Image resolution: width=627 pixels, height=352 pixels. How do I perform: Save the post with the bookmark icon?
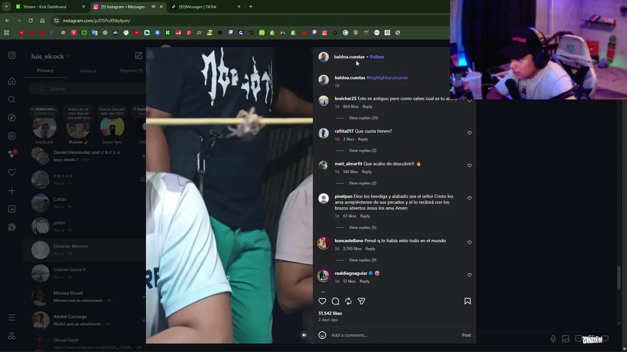467,301
